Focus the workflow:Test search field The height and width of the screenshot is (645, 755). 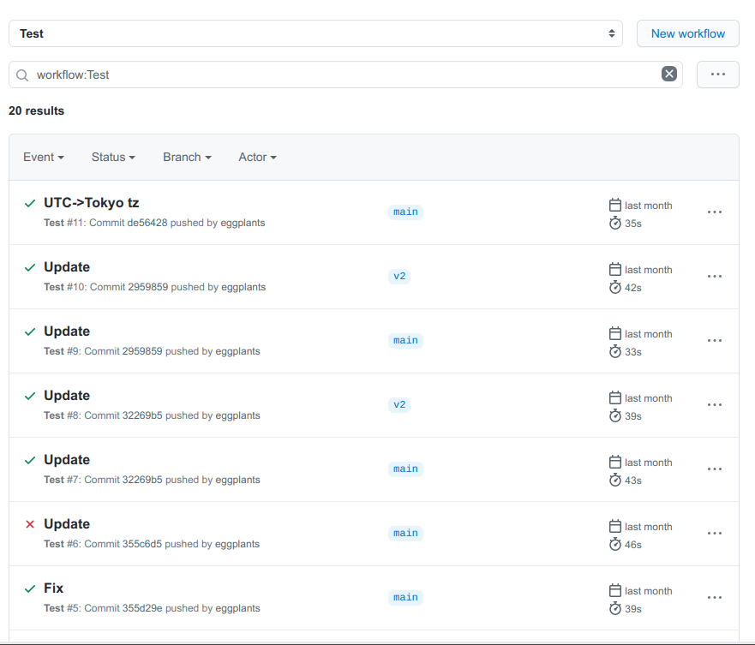coord(345,75)
